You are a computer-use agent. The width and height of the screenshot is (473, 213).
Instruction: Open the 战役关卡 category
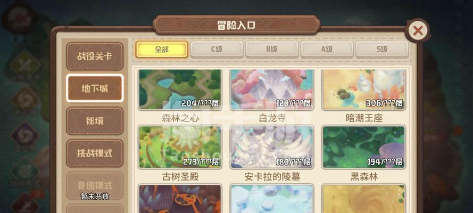click(95, 56)
